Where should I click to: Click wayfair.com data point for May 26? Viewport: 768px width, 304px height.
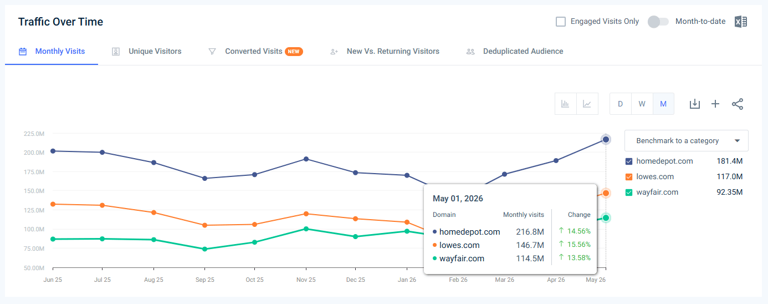(x=606, y=218)
